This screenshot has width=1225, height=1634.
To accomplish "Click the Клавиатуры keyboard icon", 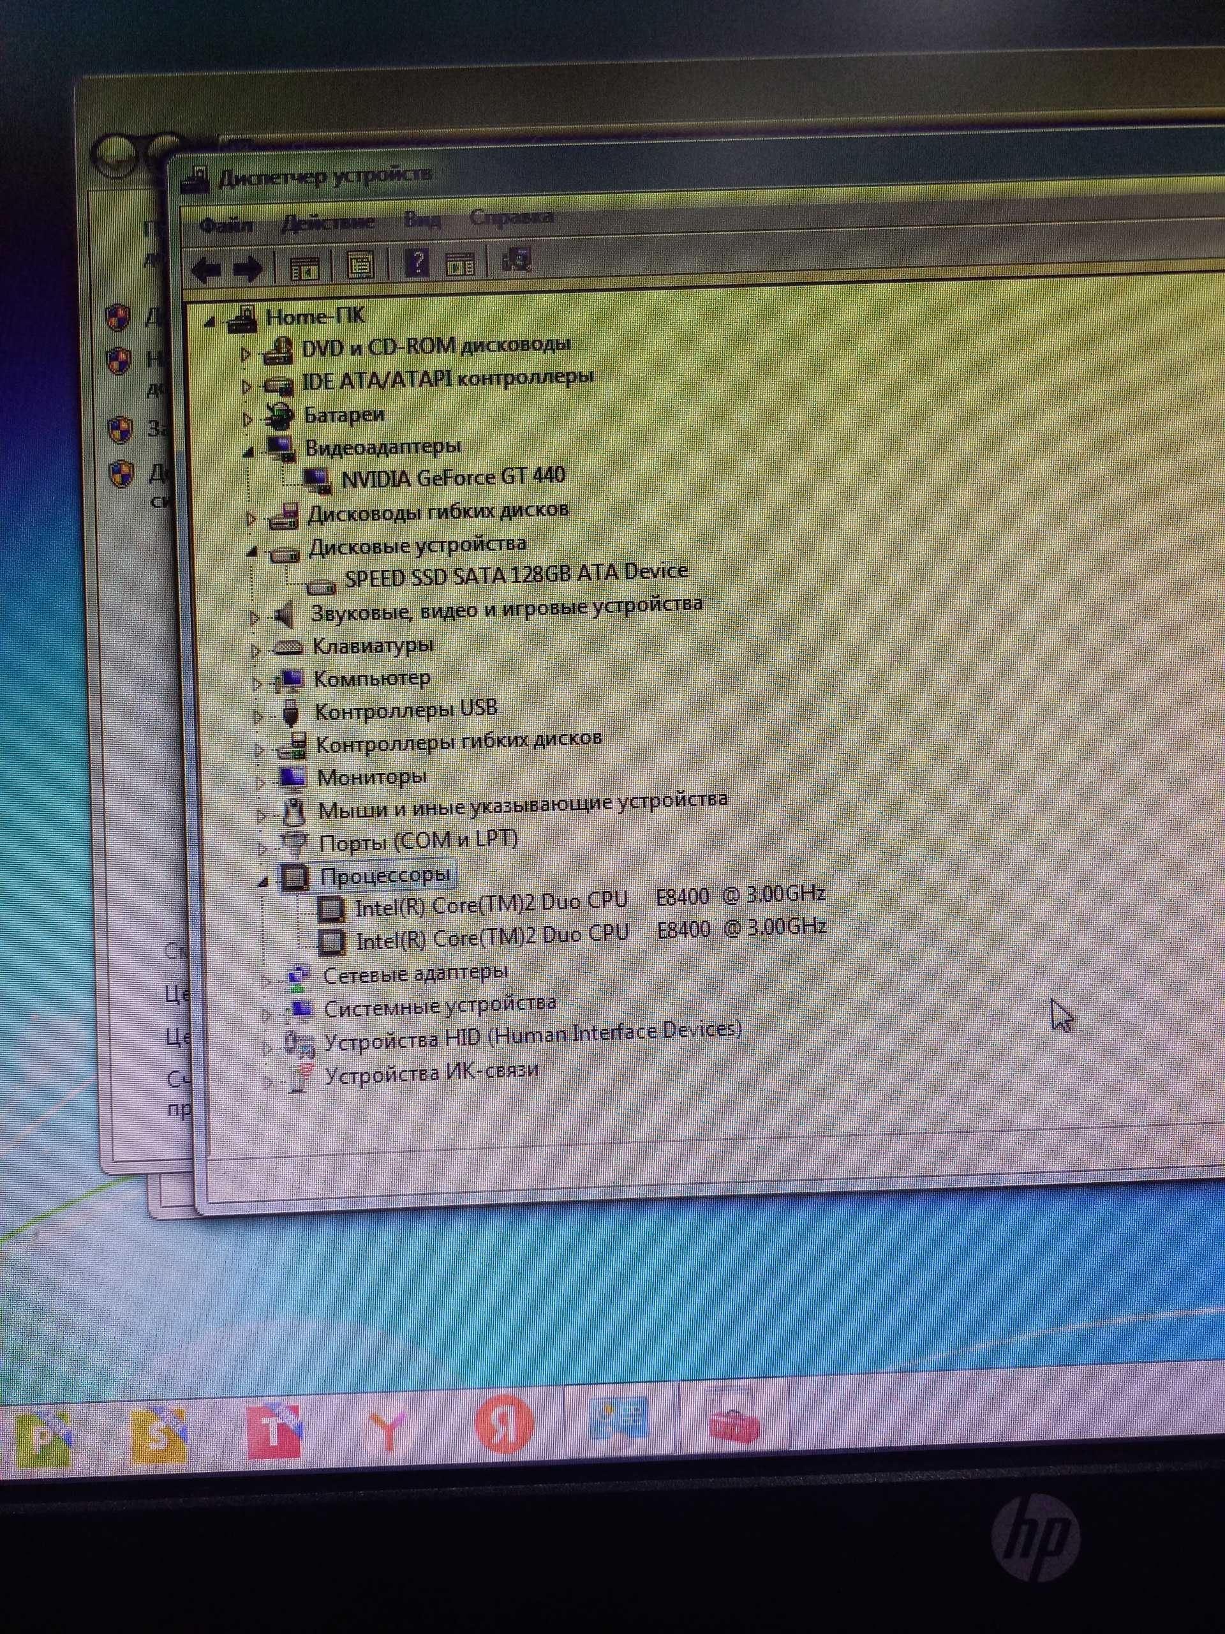I will (287, 648).
